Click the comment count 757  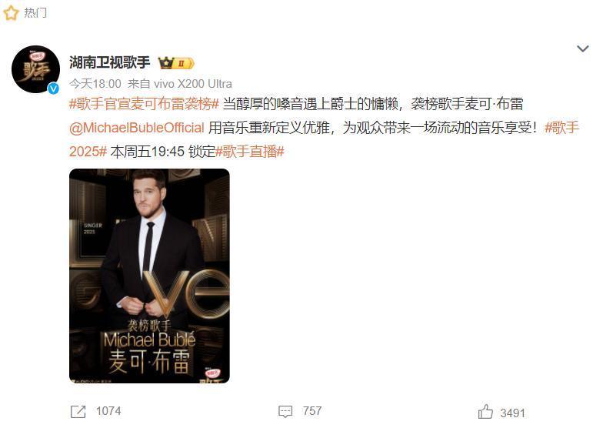click(x=312, y=411)
